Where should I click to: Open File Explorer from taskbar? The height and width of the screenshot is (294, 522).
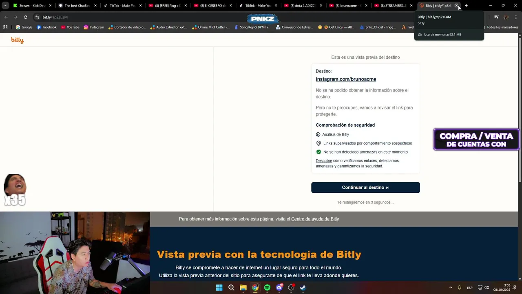(243, 287)
